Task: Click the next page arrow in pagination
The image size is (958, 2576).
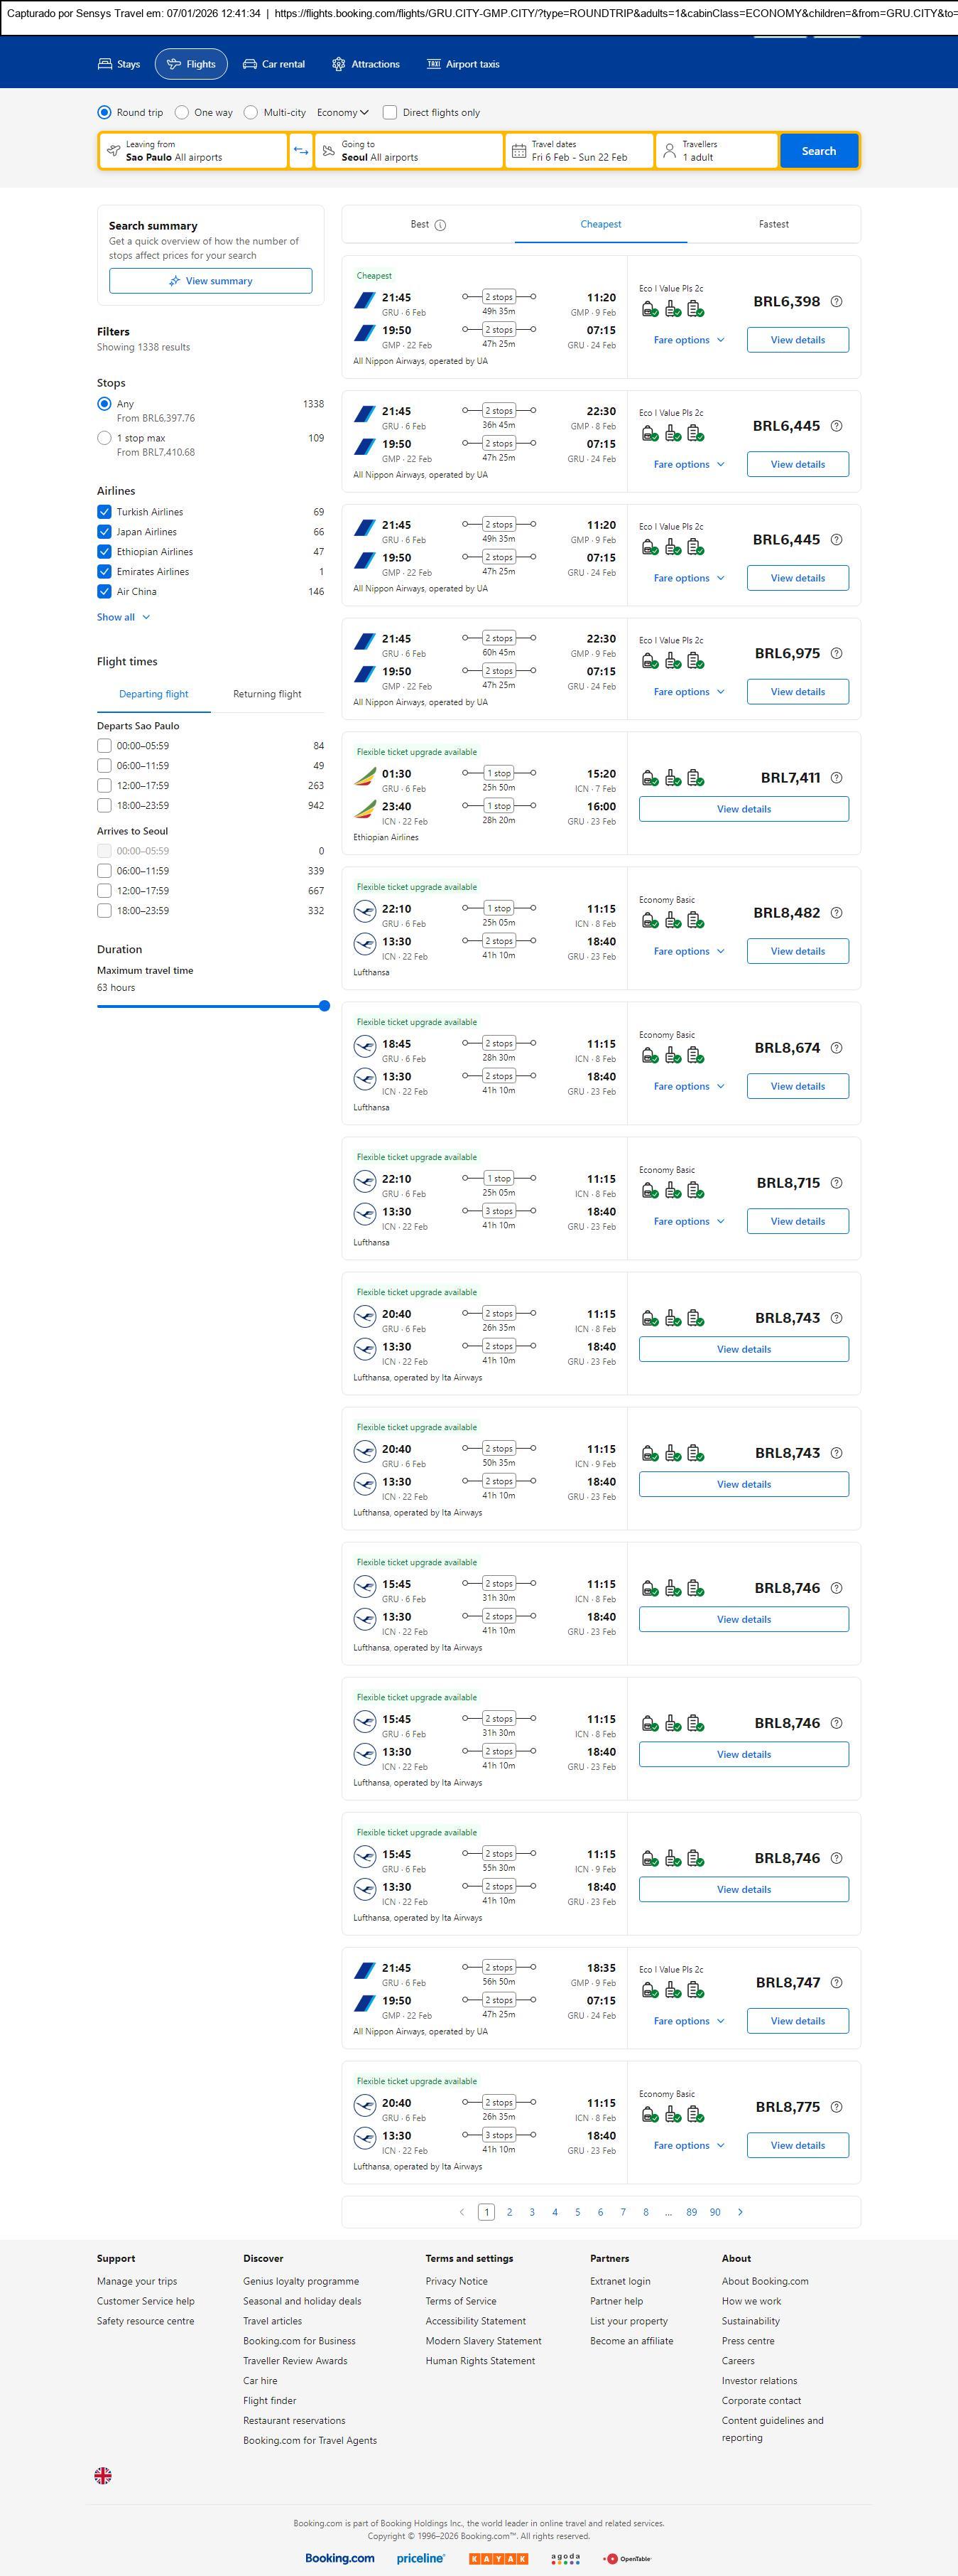Action: point(739,2212)
